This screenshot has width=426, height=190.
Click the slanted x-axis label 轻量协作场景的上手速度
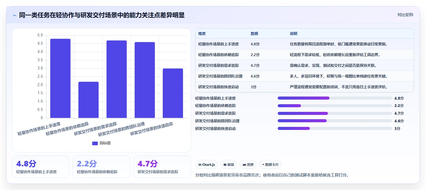(x=39, y=129)
